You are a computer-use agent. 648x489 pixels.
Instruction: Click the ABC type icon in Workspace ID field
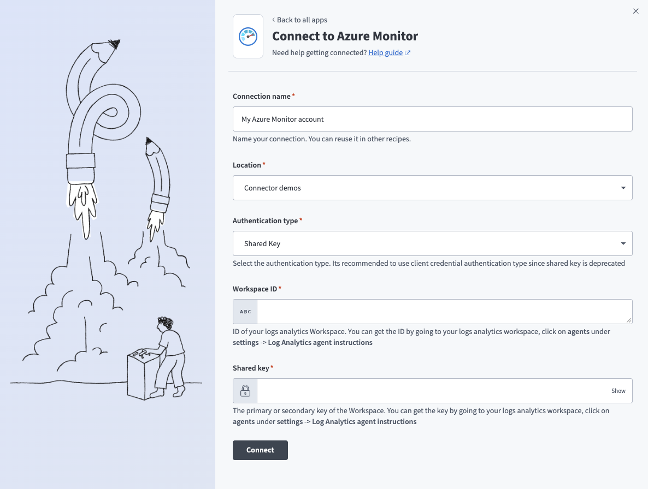[x=244, y=311]
